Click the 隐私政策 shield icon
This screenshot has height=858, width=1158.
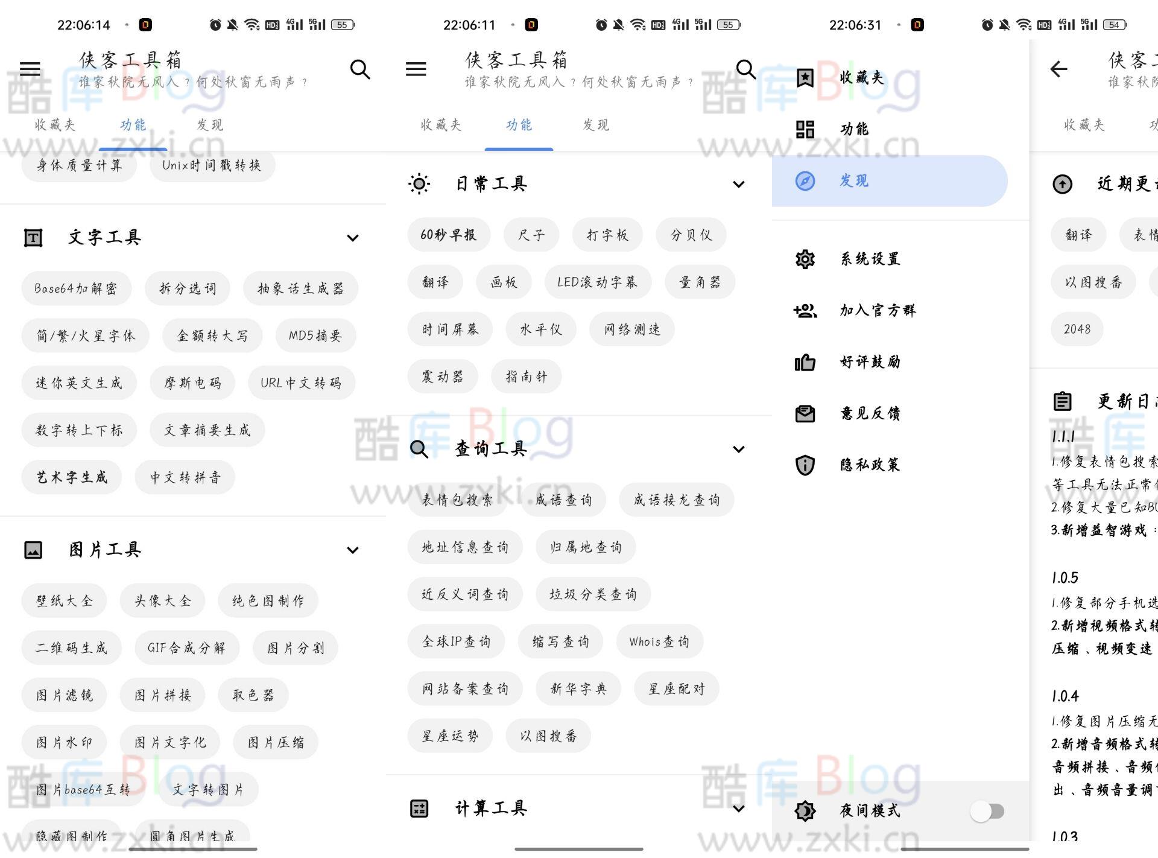click(x=805, y=465)
